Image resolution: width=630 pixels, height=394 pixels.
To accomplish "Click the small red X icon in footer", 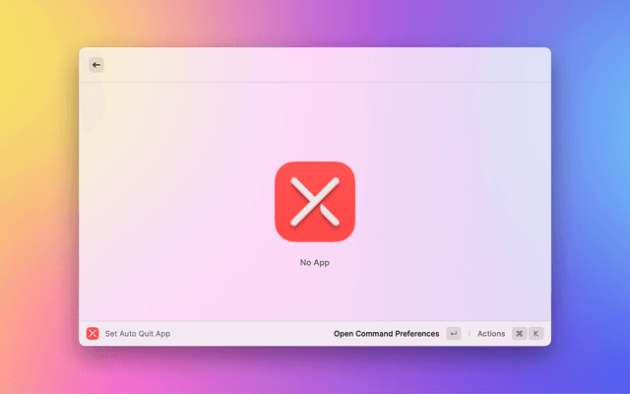I will tap(93, 334).
